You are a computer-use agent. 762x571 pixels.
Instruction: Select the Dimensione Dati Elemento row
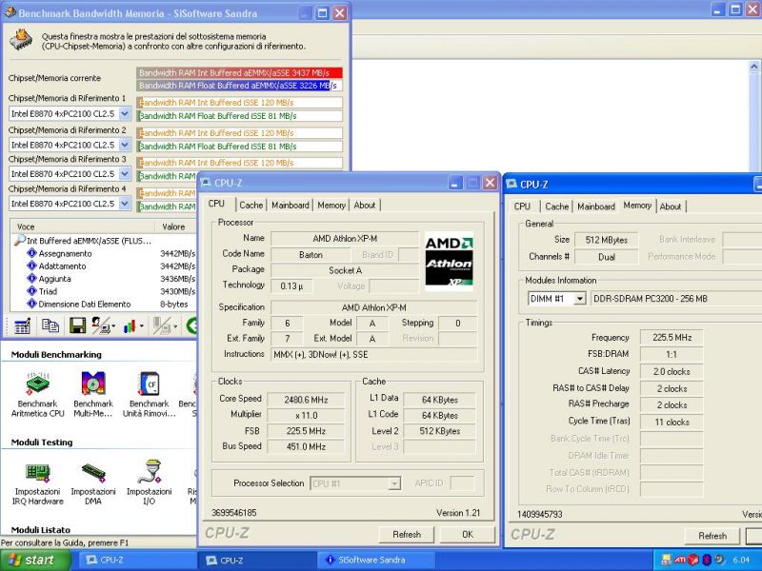pos(103,304)
